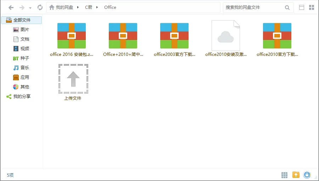Go back with the left arrow
319x181 pixels.
[11, 8]
